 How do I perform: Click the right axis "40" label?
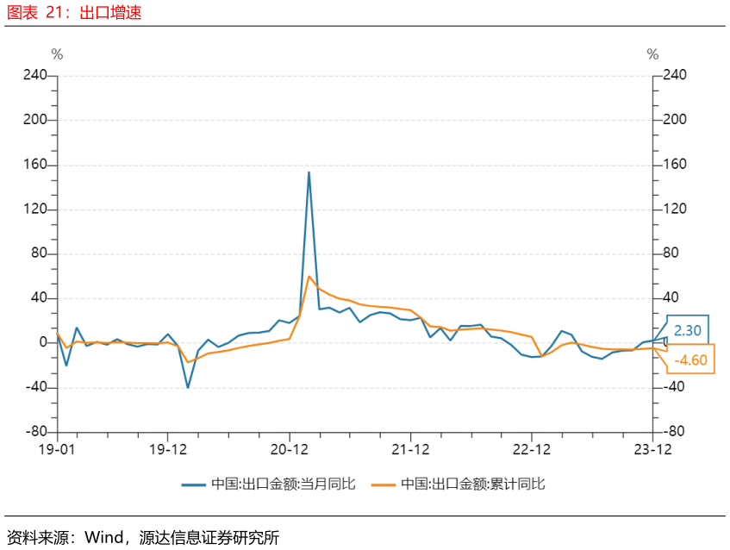671,297
